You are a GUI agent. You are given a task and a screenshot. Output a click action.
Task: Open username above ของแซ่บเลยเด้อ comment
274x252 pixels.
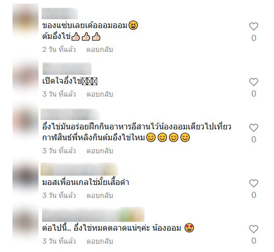coord(60,14)
